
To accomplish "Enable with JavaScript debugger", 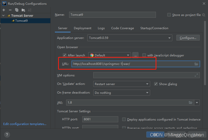I will 144,55.
